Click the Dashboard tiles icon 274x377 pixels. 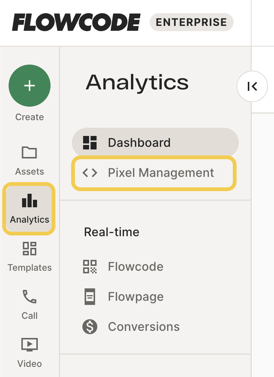point(90,143)
